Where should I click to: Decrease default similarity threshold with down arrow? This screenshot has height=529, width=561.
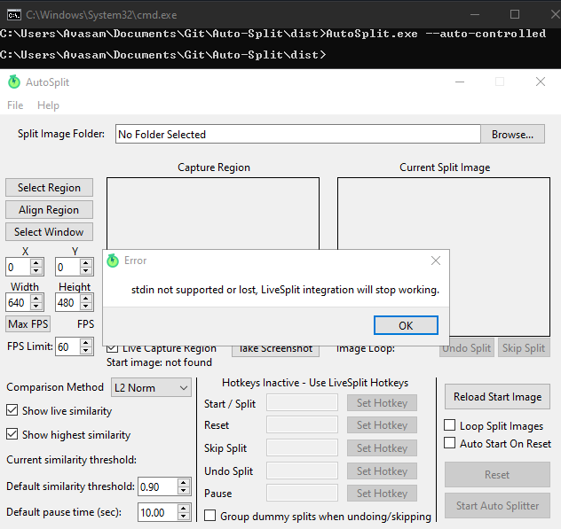[184, 491]
